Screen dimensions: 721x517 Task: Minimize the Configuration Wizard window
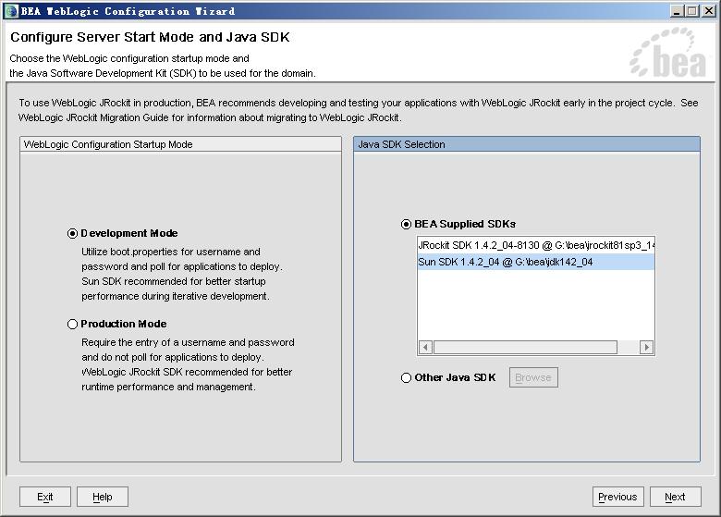676,11
